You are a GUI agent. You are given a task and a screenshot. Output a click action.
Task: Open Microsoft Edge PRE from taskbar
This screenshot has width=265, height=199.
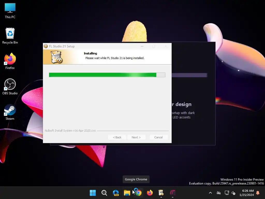(x=116, y=193)
